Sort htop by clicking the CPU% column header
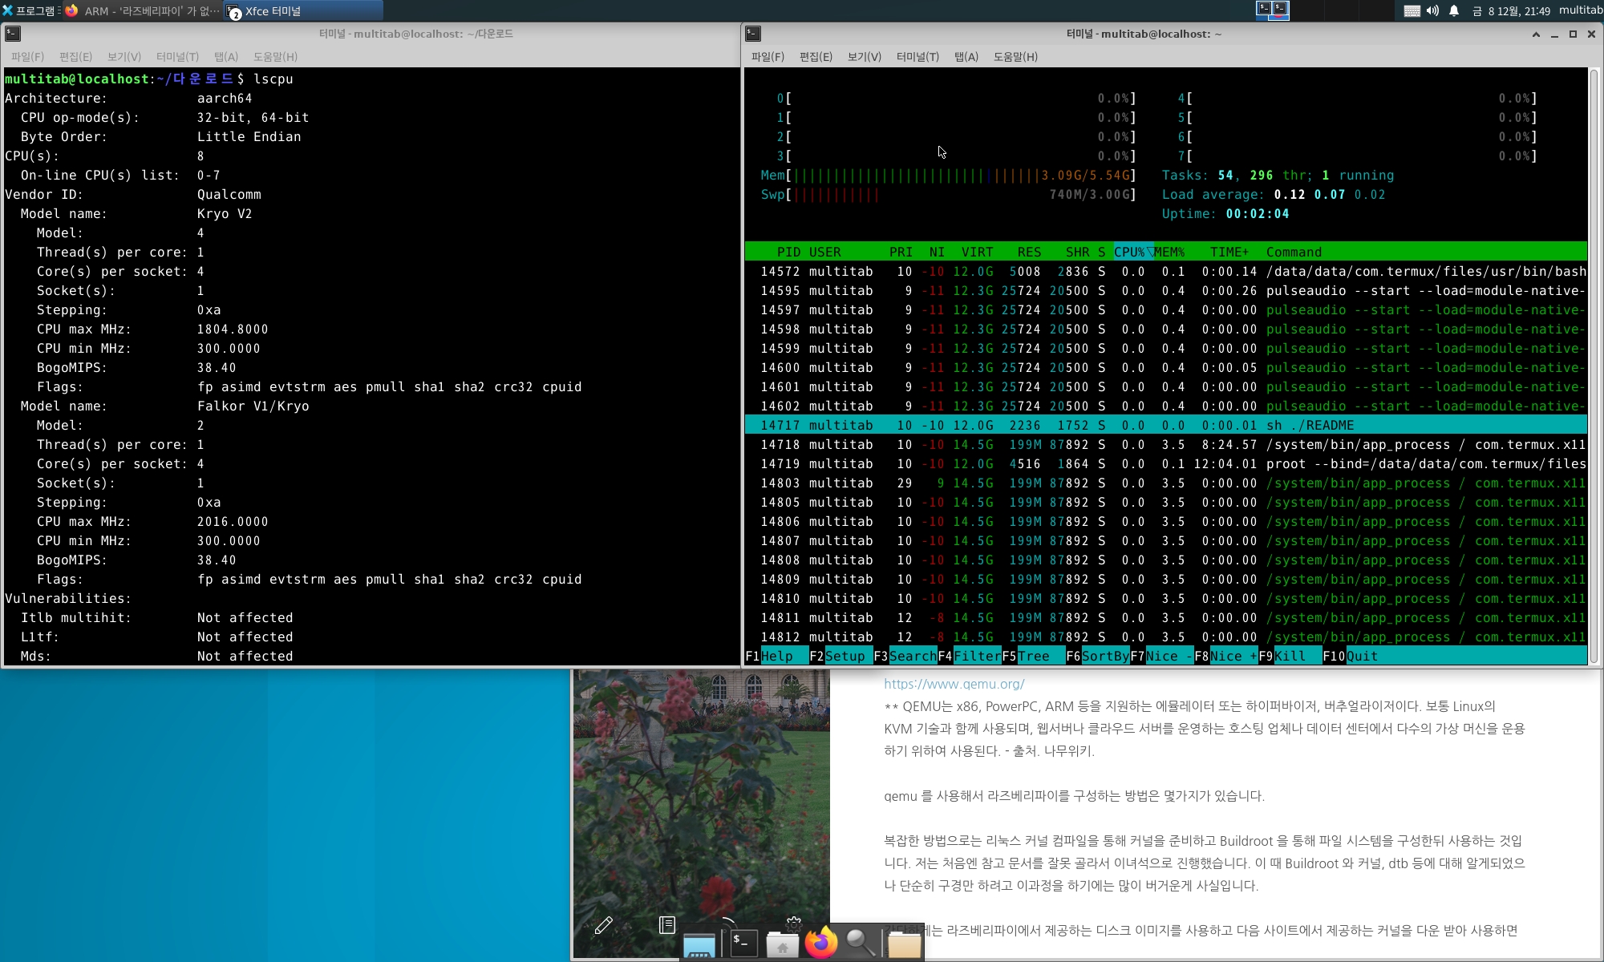The image size is (1604, 962). tap(1129, 252)
